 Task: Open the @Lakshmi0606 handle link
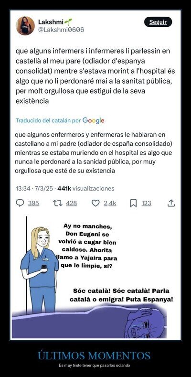click(x=61, y=30)
